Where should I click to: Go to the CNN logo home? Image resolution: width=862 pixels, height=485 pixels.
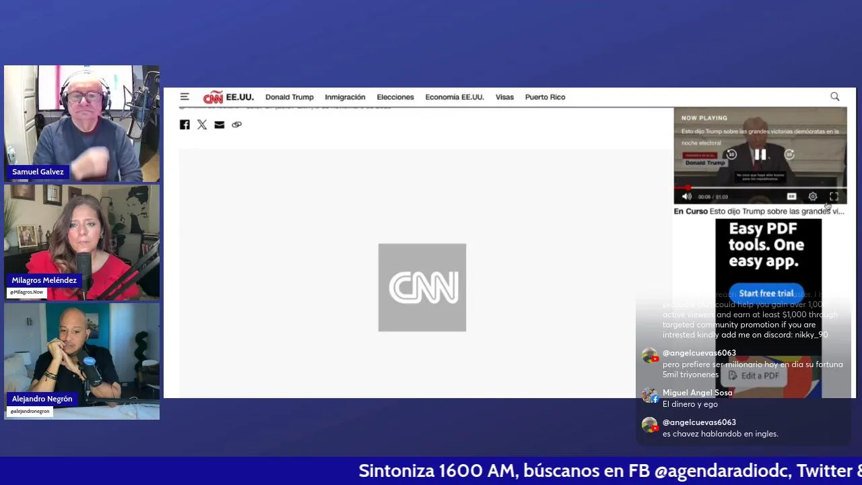[213, 98]
